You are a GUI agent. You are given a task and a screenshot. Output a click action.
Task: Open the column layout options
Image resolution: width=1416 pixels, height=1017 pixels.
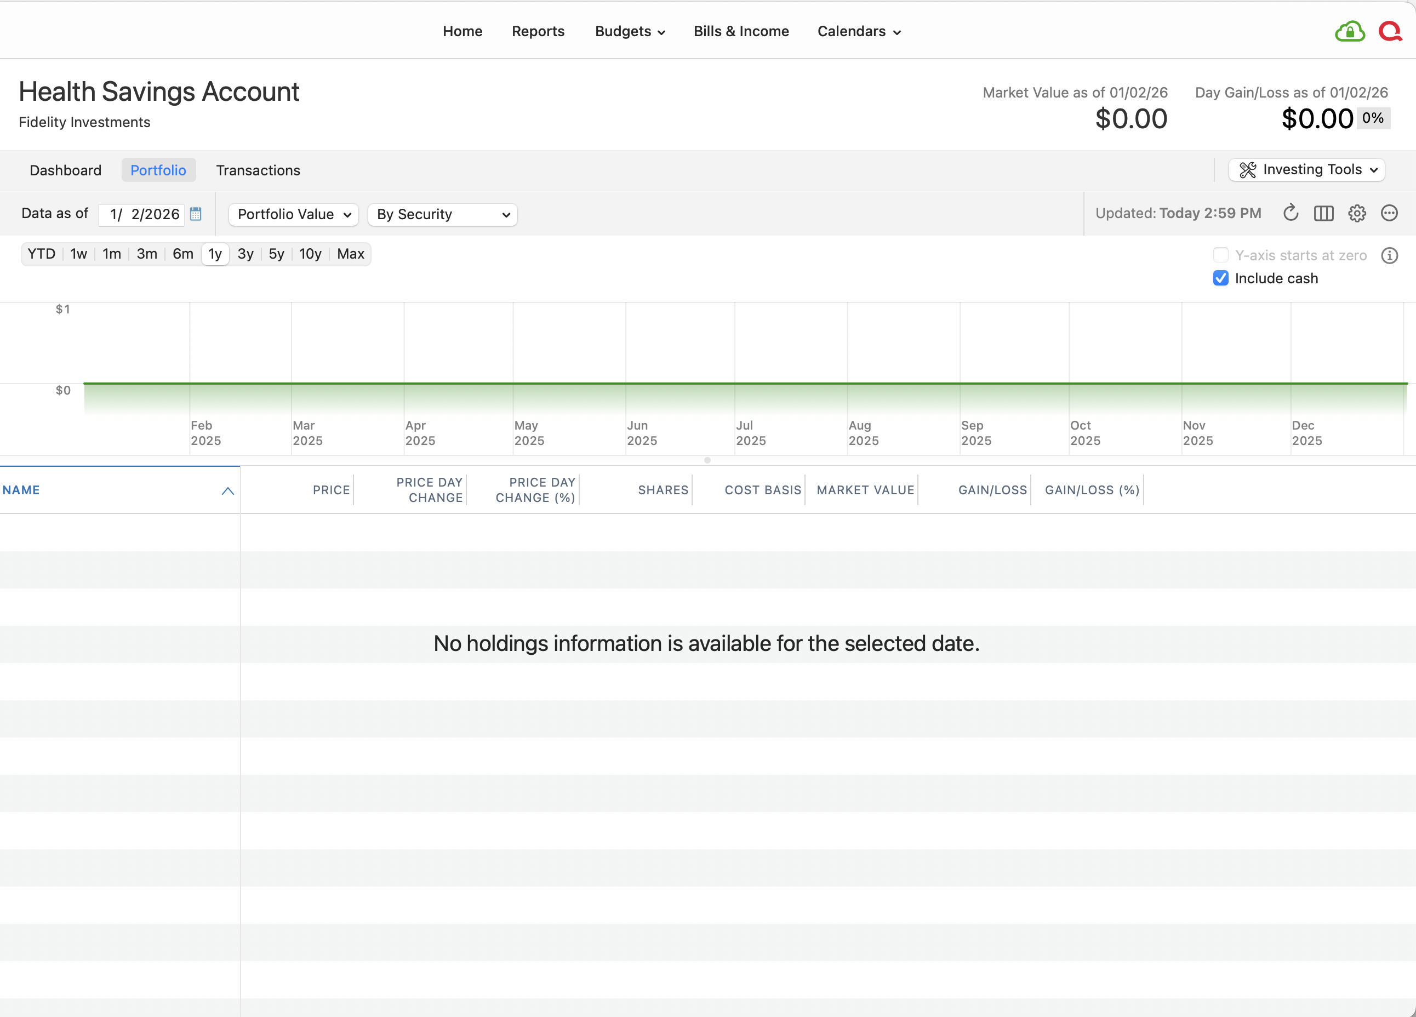click(x=1323, y=213)
